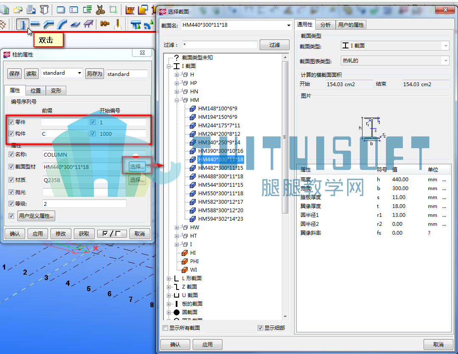Select the Create Bolts tool
The width and height of the screenshot is (458, 354).
(x=104, y=24)
